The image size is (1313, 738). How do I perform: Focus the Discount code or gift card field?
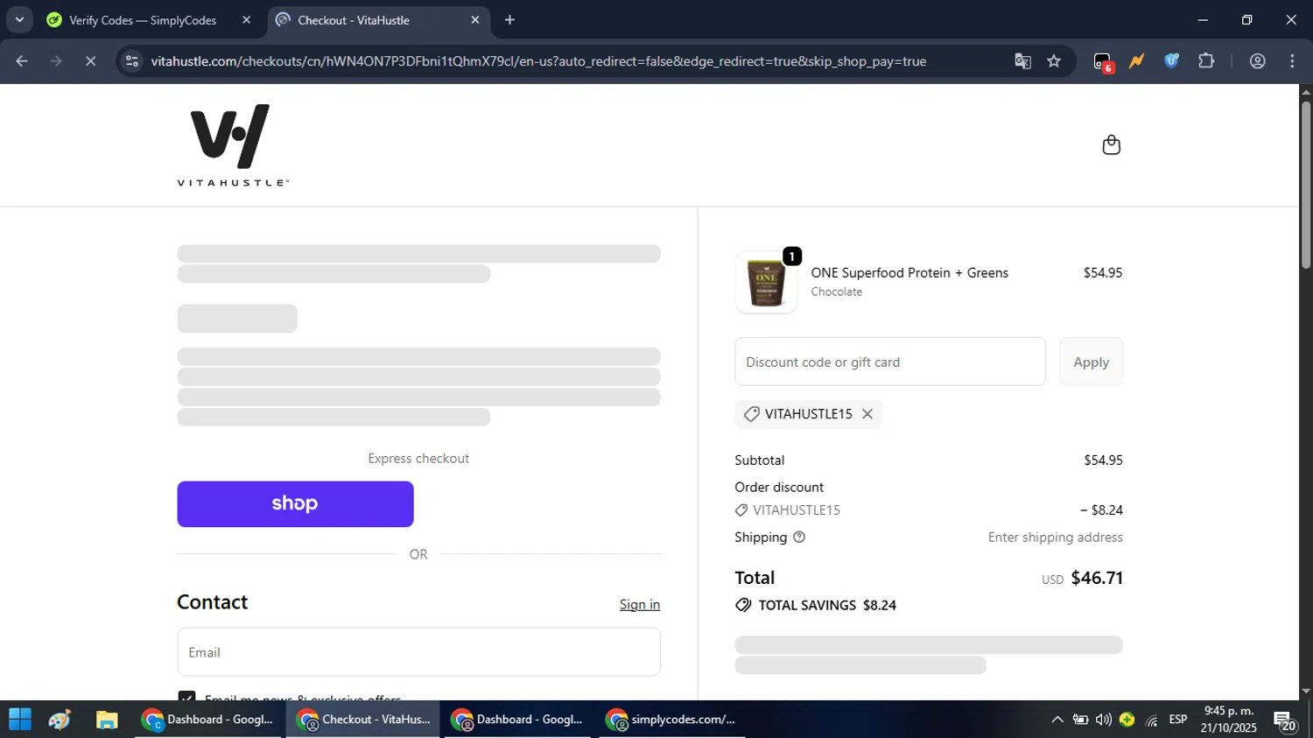click(x=890, y=362)
